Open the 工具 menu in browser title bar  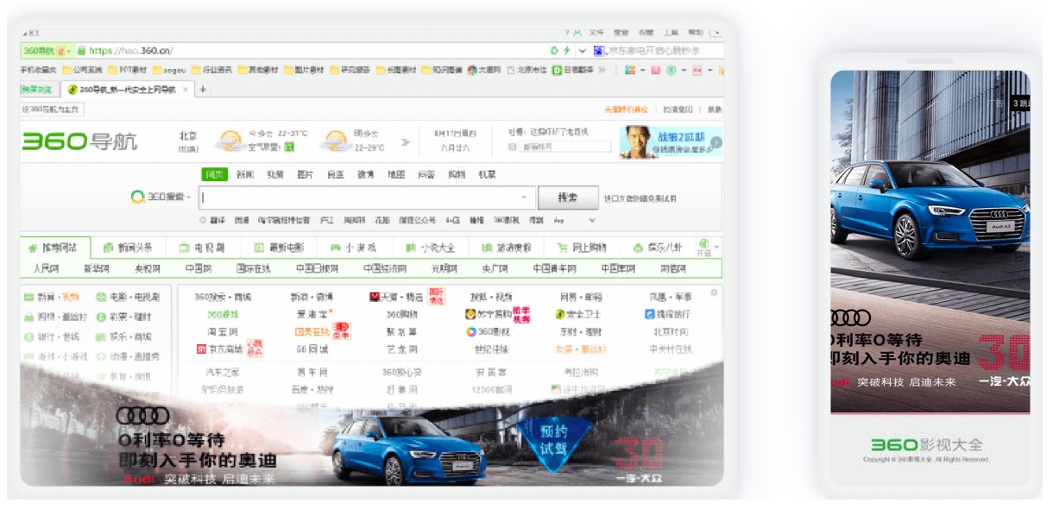point(671,32)
